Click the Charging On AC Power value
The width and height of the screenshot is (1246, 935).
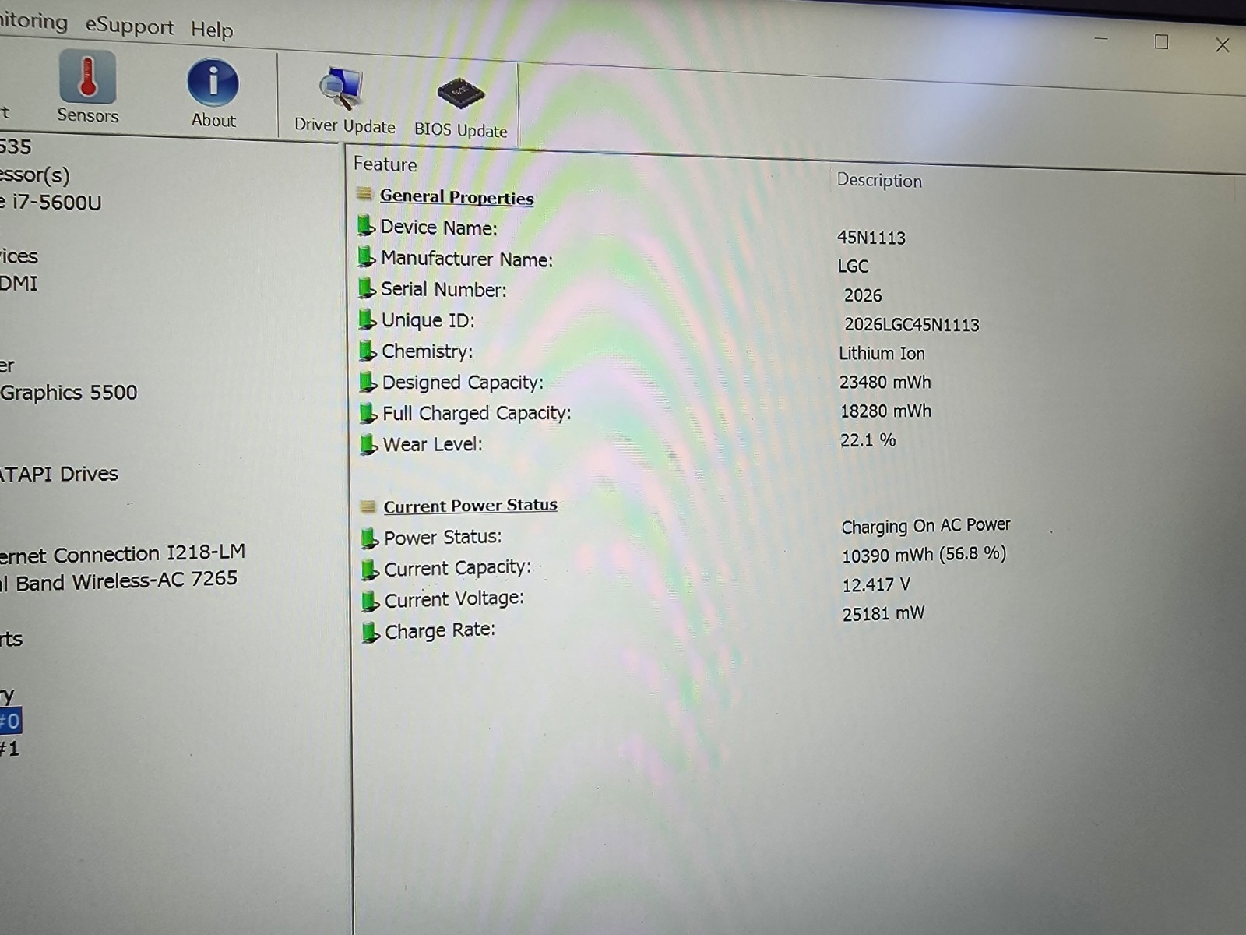pyautogui.click(x=926, y=526)
